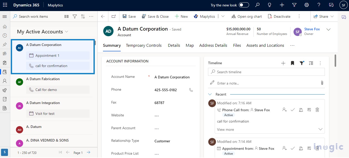Image resolution: width=349 pixels, height=158 pixels.
Task: Open Steve Fox owner link
Action: [x=312, y=29]
